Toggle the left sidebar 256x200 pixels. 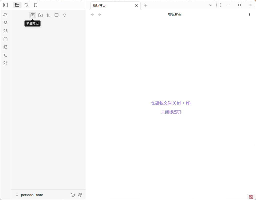(5, 5)
